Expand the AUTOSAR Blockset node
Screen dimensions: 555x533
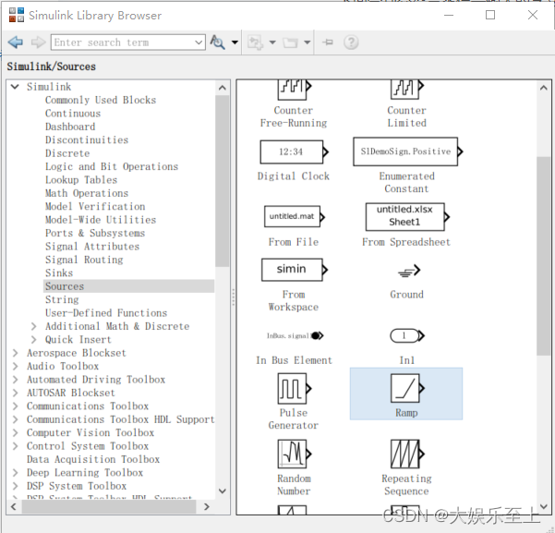pyautogui.click(x=15, y=393)
